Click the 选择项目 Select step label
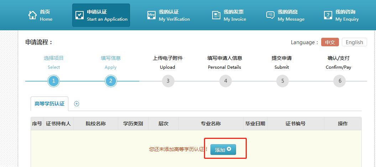This screenshot has height=167, width=376. [x=54, y=58]
